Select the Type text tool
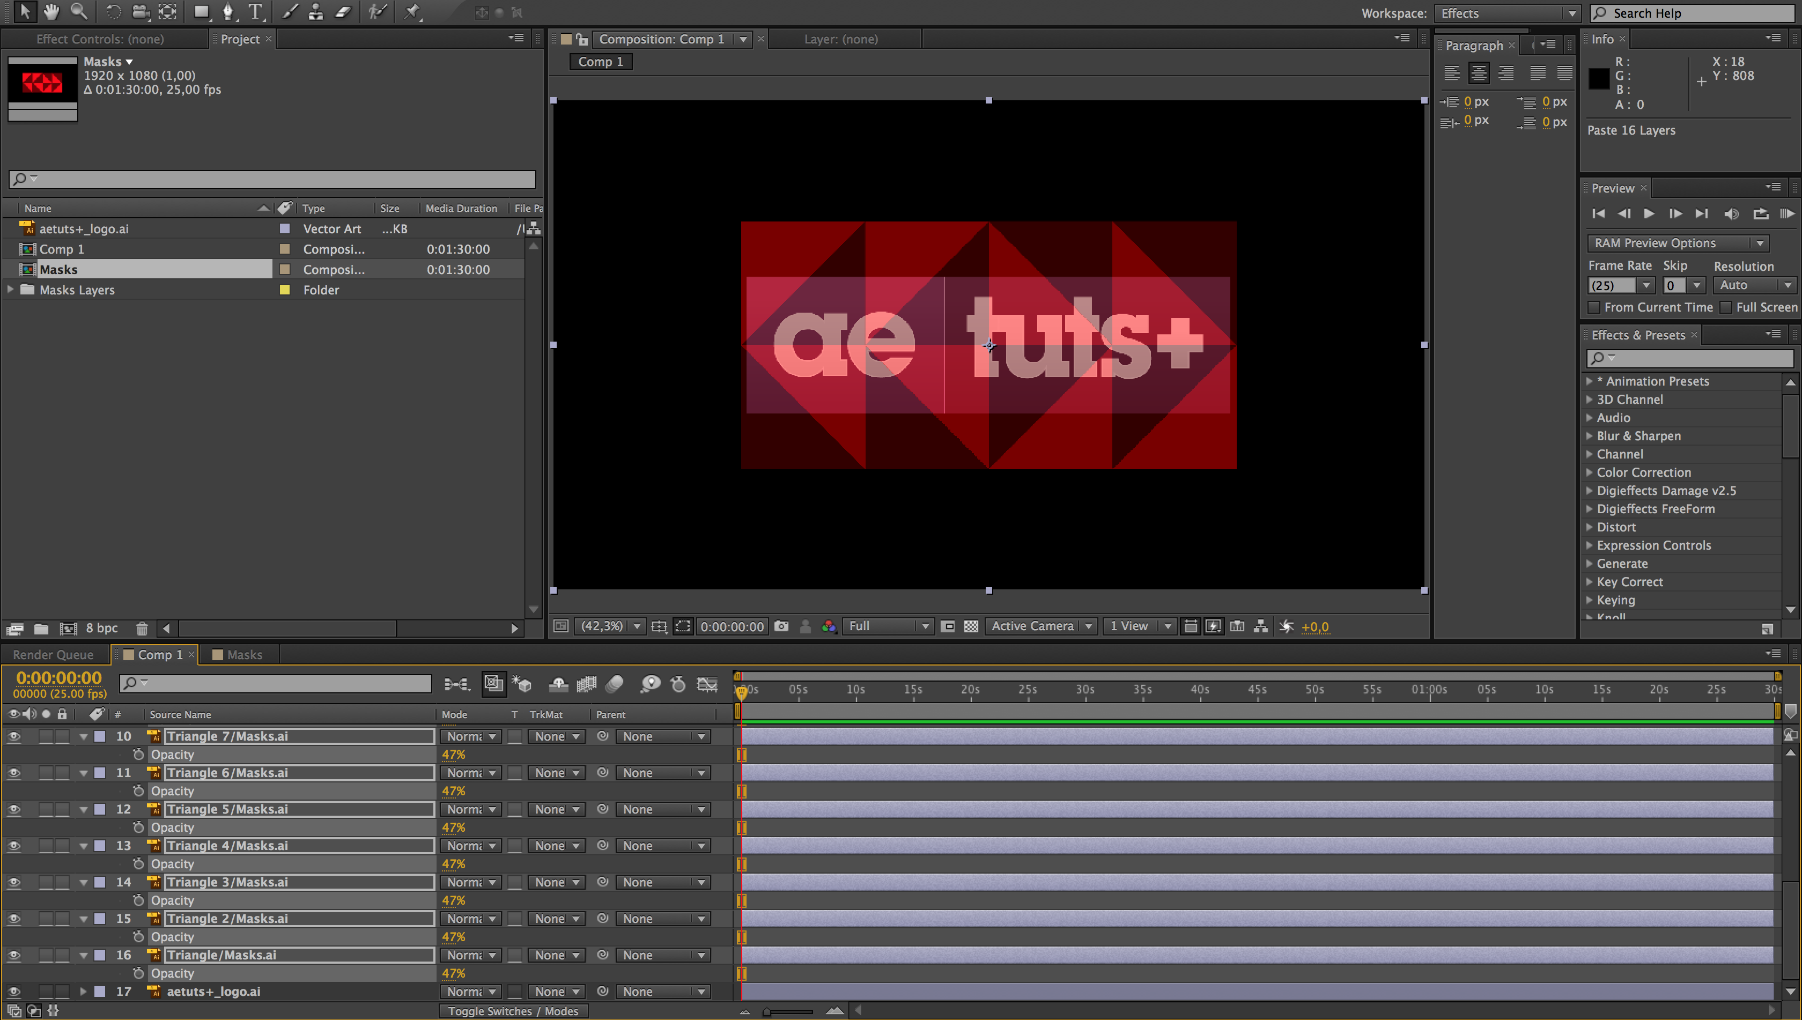 (256, 12)
